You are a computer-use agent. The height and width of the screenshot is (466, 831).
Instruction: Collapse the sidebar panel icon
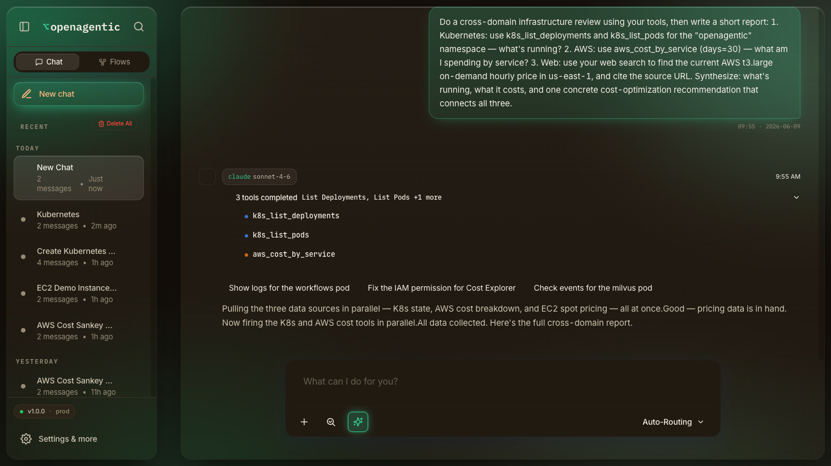(24, 27)
